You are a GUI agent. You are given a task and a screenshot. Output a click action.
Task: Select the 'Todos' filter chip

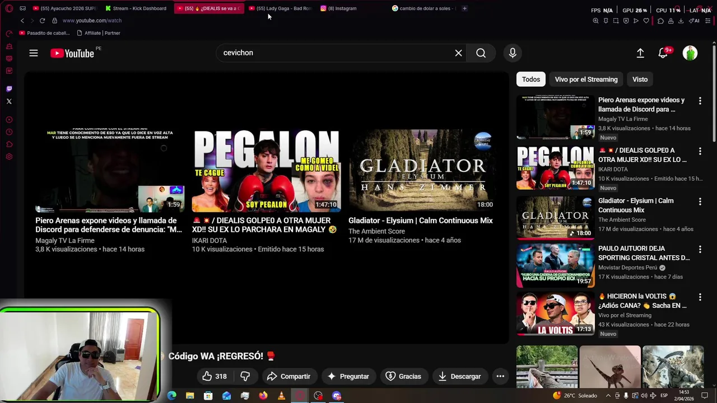point(531,79)
